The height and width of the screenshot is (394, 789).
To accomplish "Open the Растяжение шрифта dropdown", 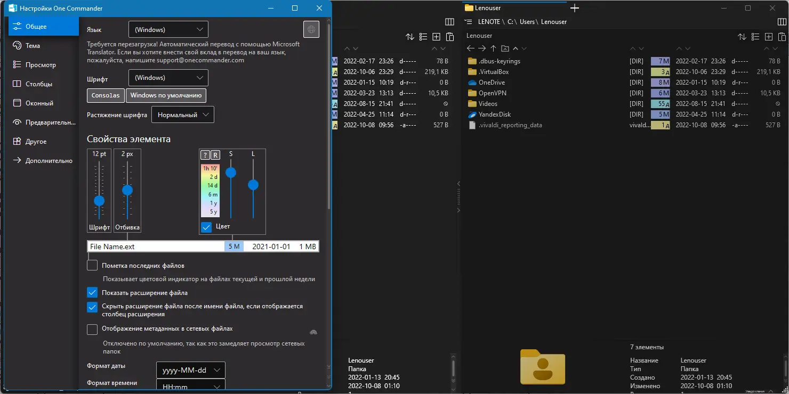I will [x=182, y=114].
